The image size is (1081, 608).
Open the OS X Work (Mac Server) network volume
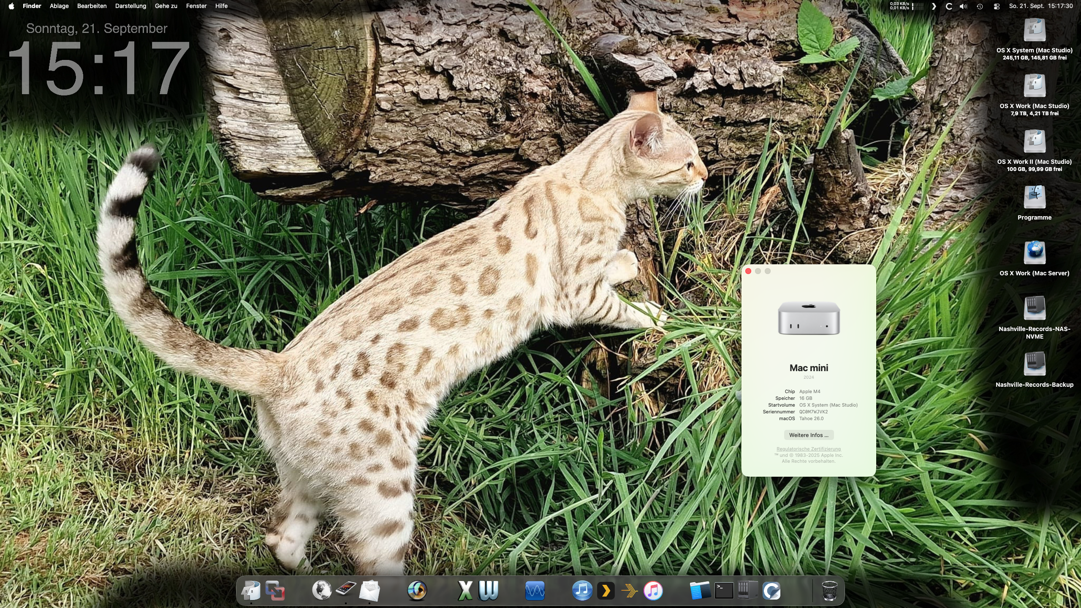click(1034, 253)
